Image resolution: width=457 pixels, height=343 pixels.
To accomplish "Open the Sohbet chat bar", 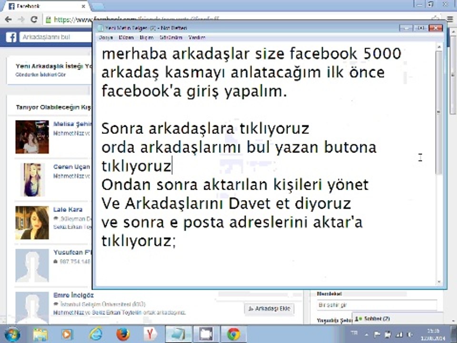I will pos(398,319).
